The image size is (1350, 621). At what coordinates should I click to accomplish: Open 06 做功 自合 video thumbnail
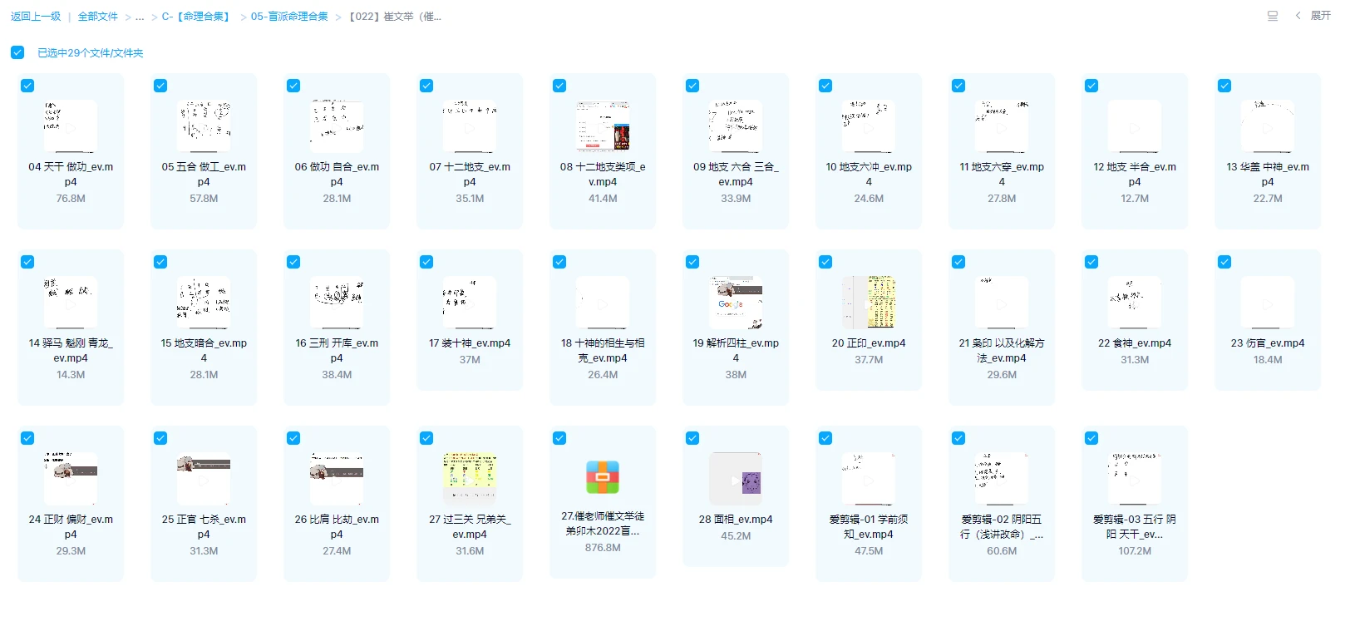tap(337, 126)
